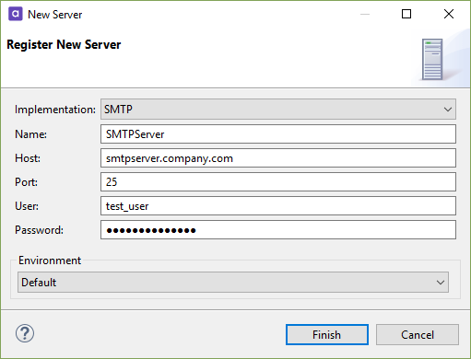Viewport: 471px width, 359px height.
Task: Click the Name field containing SMTPServer
Action: coord(278,134)
